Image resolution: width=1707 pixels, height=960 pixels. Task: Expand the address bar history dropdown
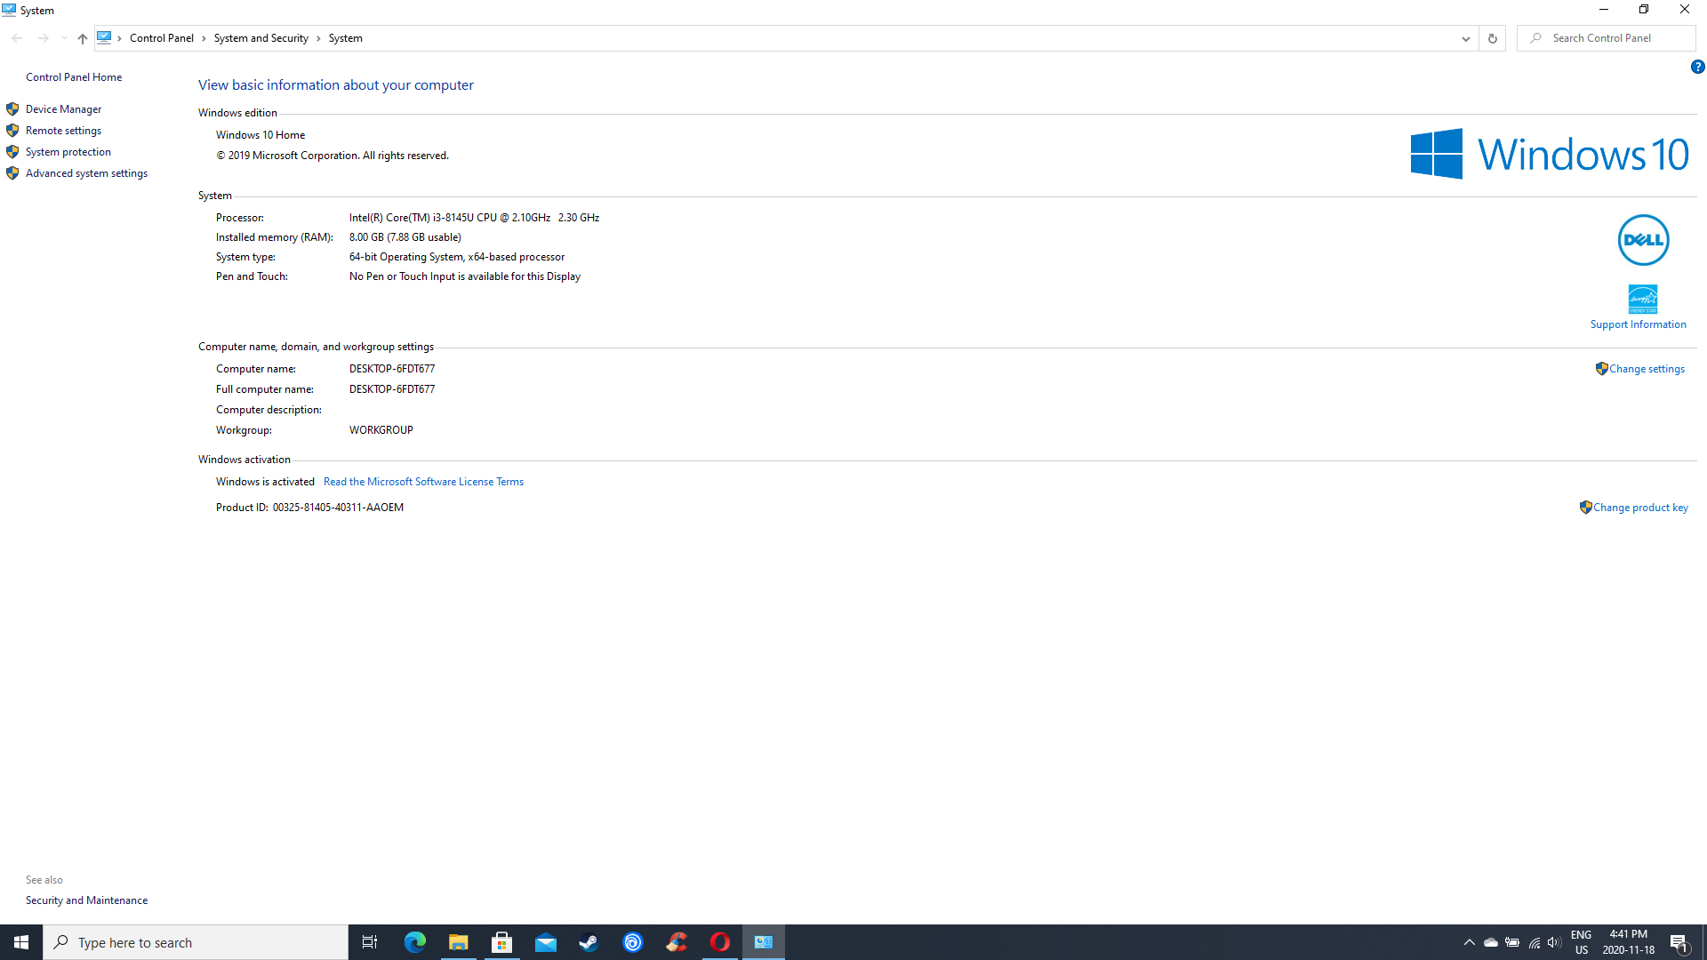(1465, 38)
